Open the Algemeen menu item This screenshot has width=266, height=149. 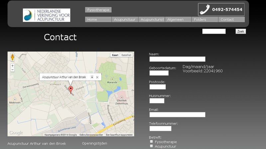click(178, 20)
